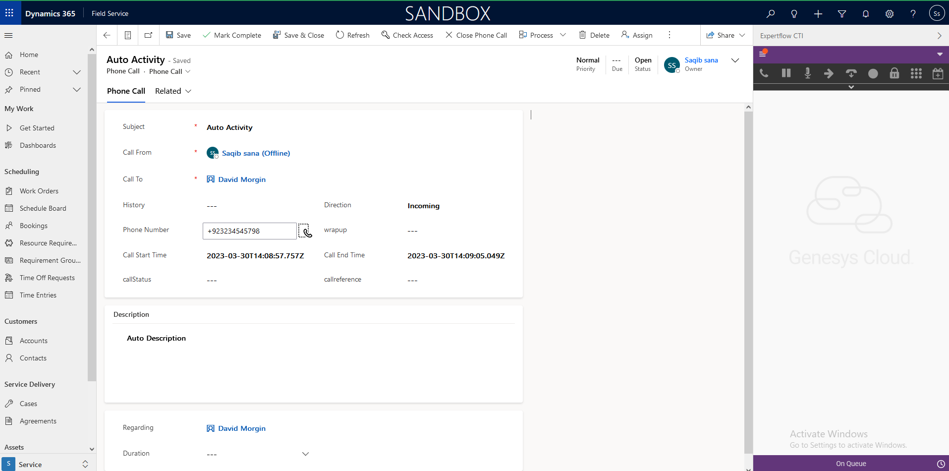Open the David Morgin link in Call To

point(242,179)
